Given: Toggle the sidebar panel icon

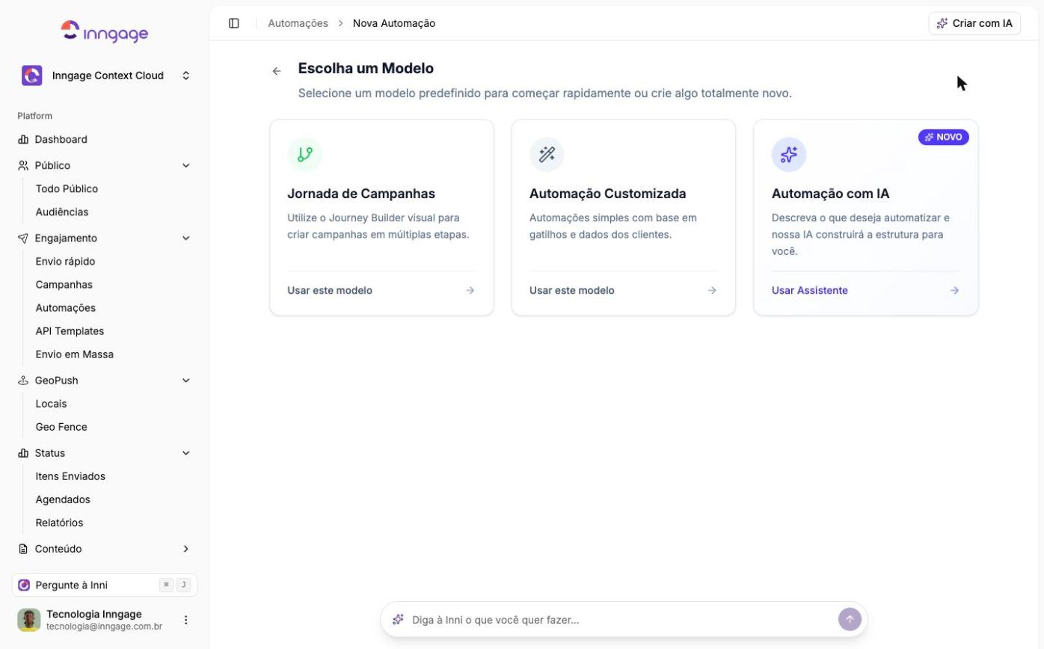Looking at the screenshot, I should pyautogui.click(x=234, y=23).
